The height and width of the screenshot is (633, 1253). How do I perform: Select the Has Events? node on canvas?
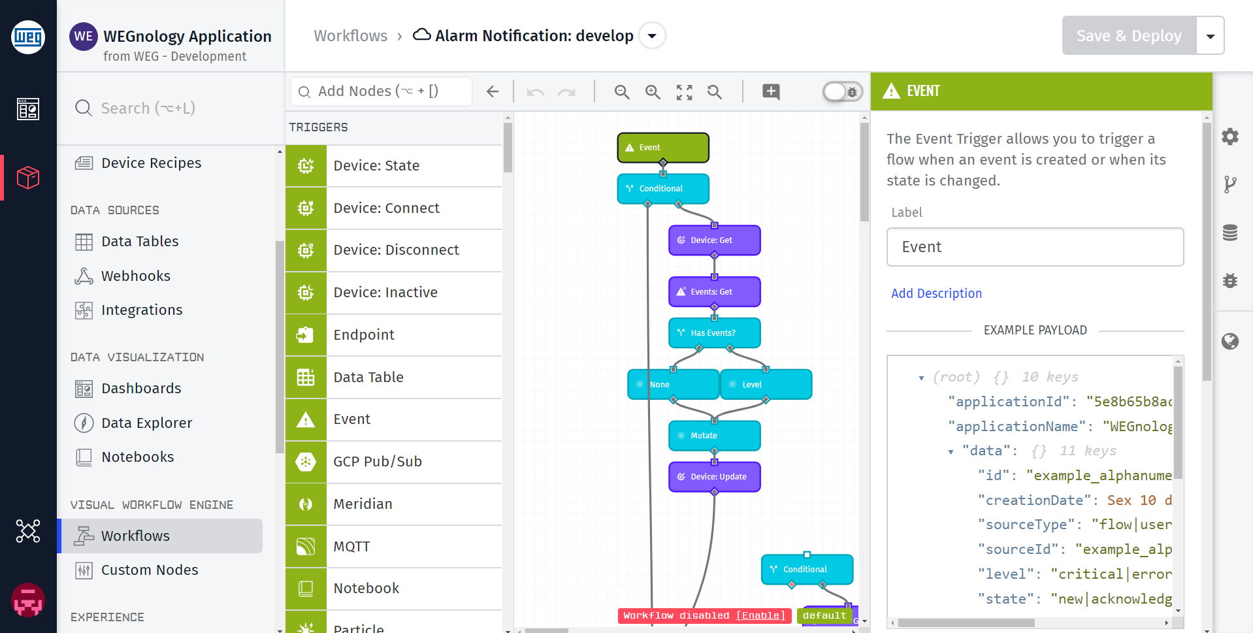tap(714, 333)
